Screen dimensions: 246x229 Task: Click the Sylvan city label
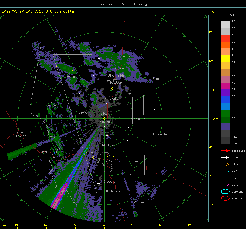(105, 80)
